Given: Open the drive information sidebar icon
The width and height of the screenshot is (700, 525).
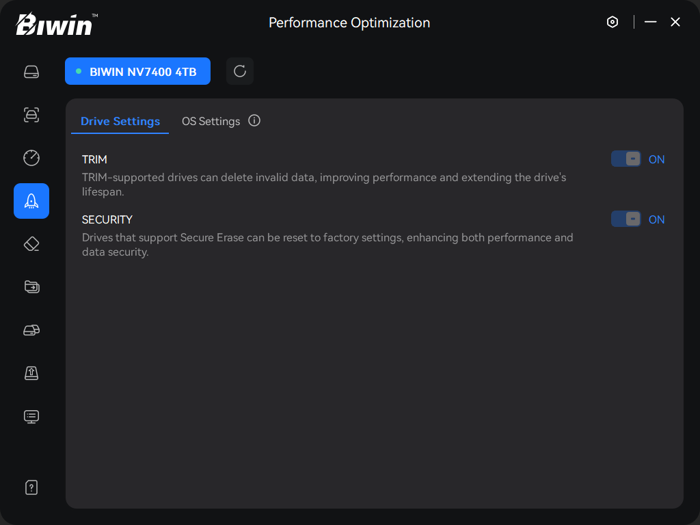Looking at the screenshot, I should [x=31, y=72].
